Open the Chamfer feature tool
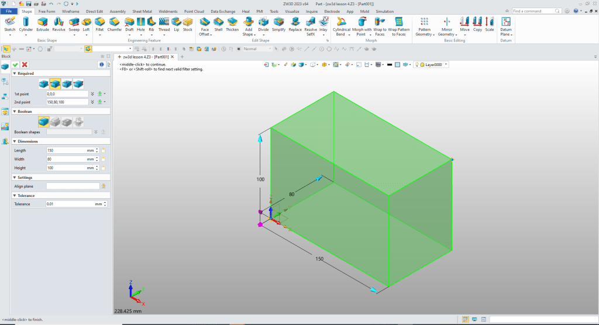599x325 pixels. point(114,23)
